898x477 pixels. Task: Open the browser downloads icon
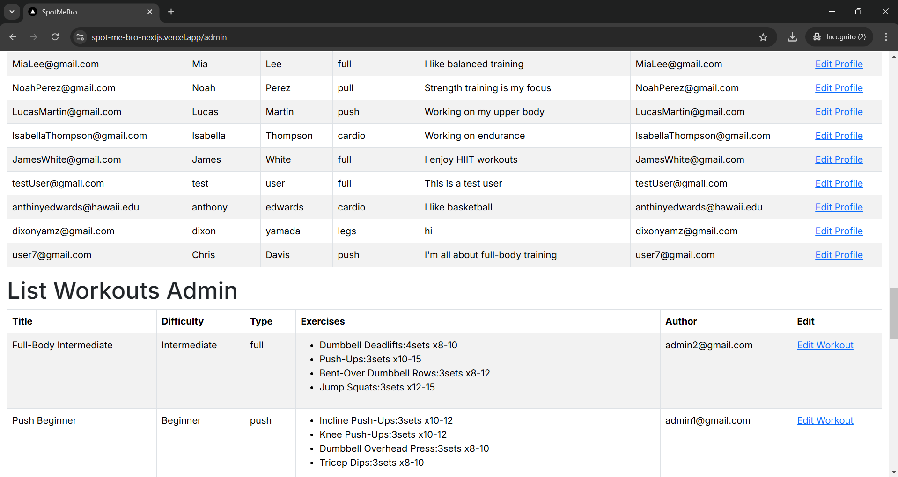(792, 37)
